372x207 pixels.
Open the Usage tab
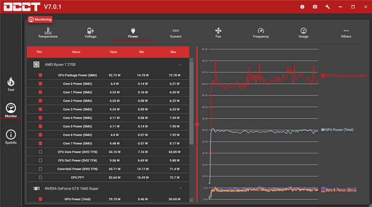304,33
